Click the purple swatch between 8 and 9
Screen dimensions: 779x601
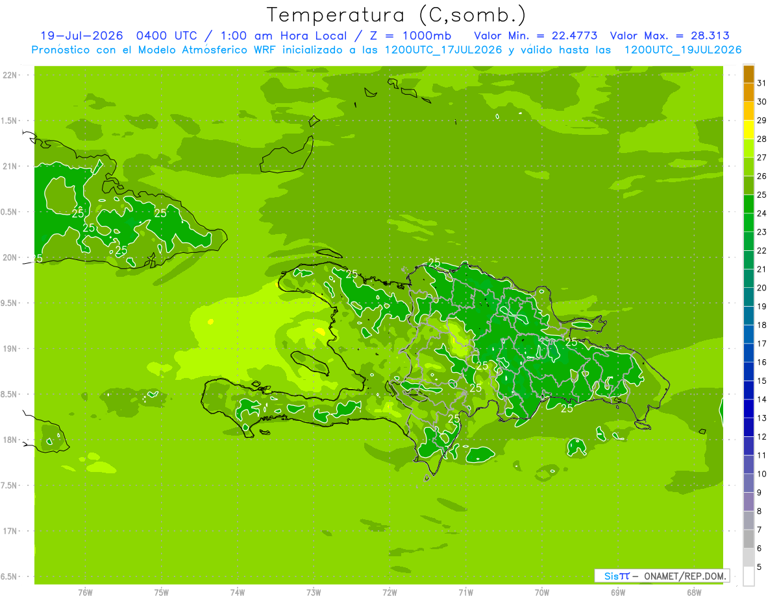click(x=748, y=502)
